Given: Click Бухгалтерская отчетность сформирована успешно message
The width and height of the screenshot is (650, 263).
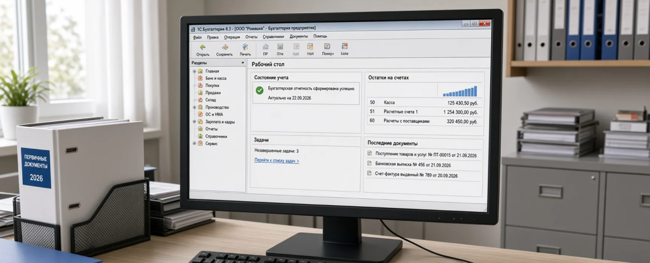Looking at the screenshot, I should [311, 89].
